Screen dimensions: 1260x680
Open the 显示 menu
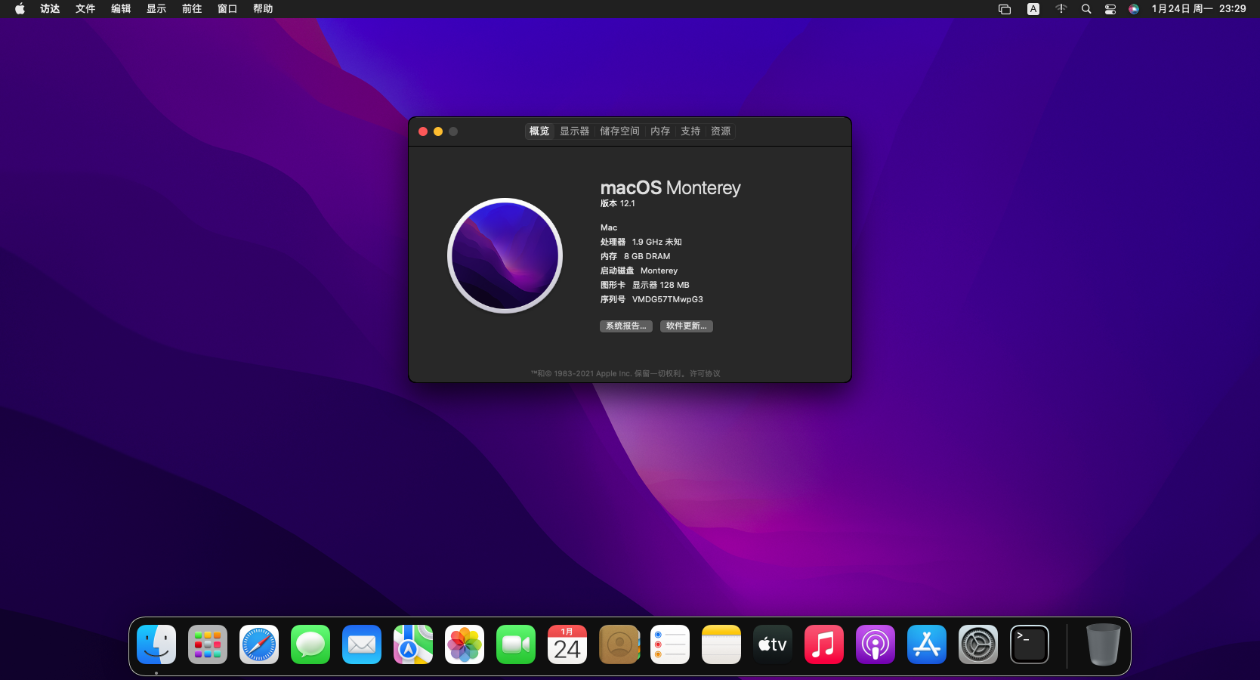coord(156,9)
